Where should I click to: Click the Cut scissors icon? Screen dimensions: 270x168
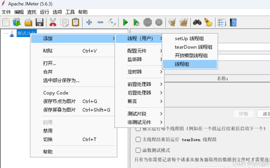pos(53,22)
